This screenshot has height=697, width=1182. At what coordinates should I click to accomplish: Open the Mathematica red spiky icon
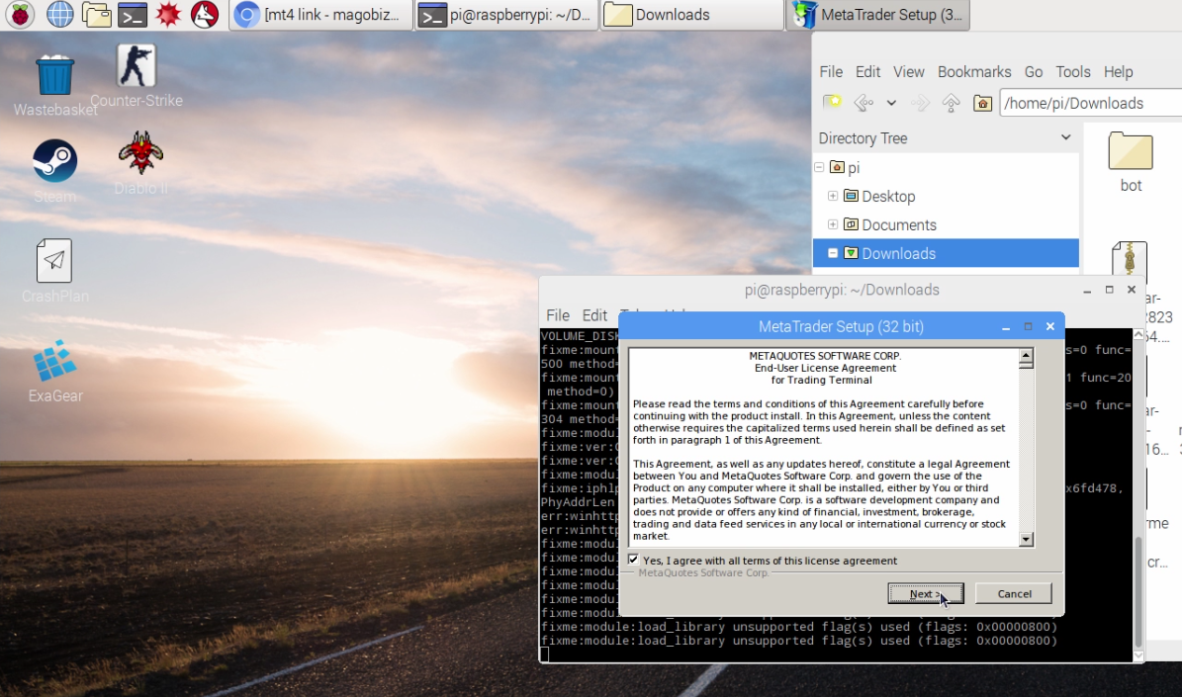(x=168, y=14)
